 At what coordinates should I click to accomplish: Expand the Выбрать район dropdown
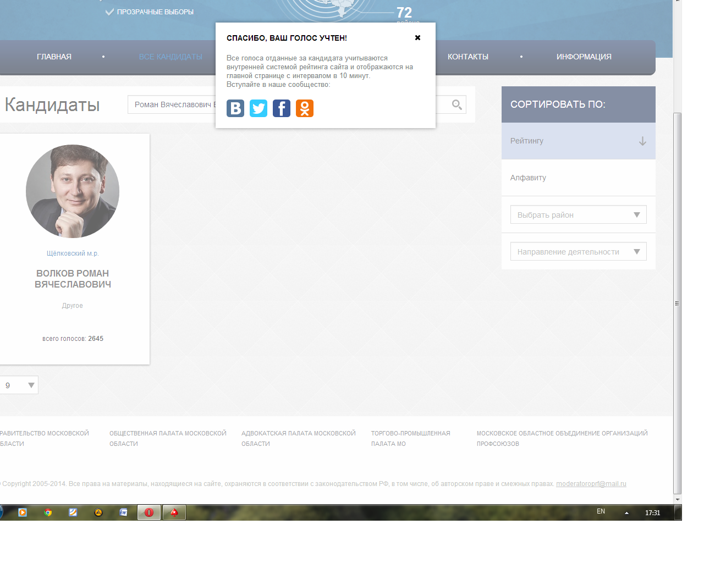tap(579, 214)
